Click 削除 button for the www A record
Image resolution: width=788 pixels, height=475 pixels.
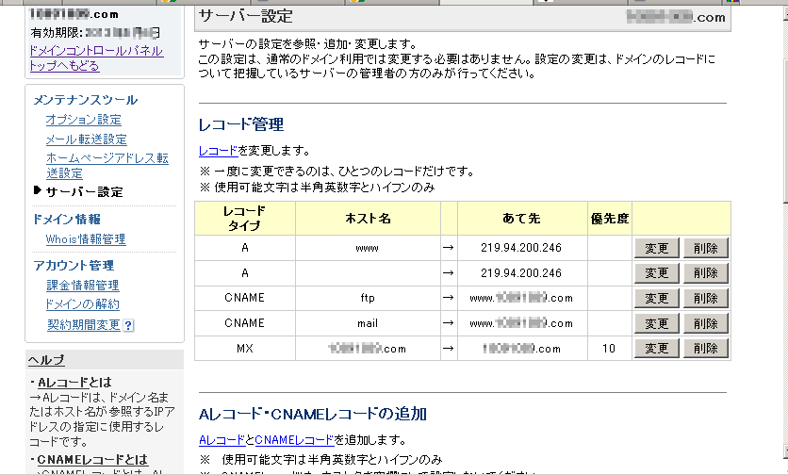pos(705,248)
